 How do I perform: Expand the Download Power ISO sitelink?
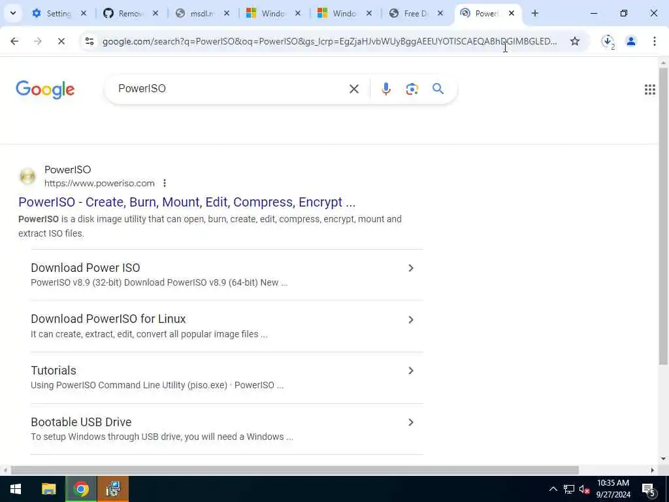(410, 268)
